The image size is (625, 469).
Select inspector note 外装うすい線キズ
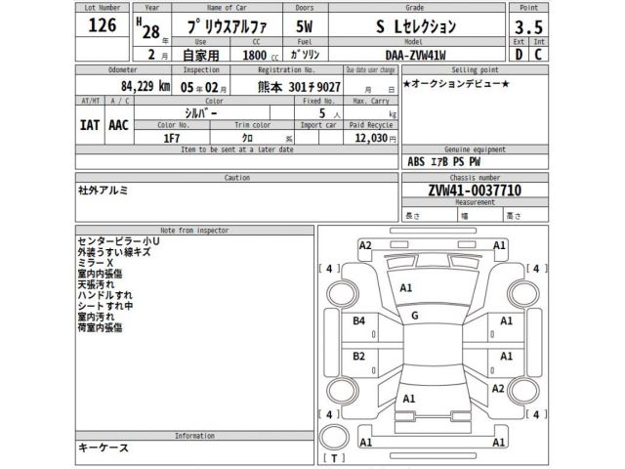click(x=114, y=252)
